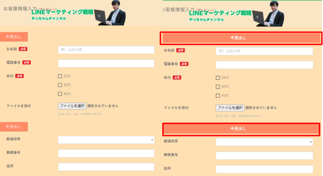Focus the 郵便番号 field in left form
The image size is (323, 176).
(x=106, y=153)
